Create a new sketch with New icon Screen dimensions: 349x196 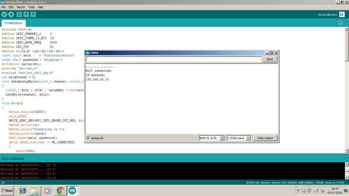pos(19,14)
